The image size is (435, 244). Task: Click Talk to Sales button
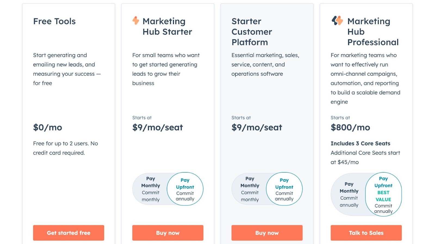(366, 233)
